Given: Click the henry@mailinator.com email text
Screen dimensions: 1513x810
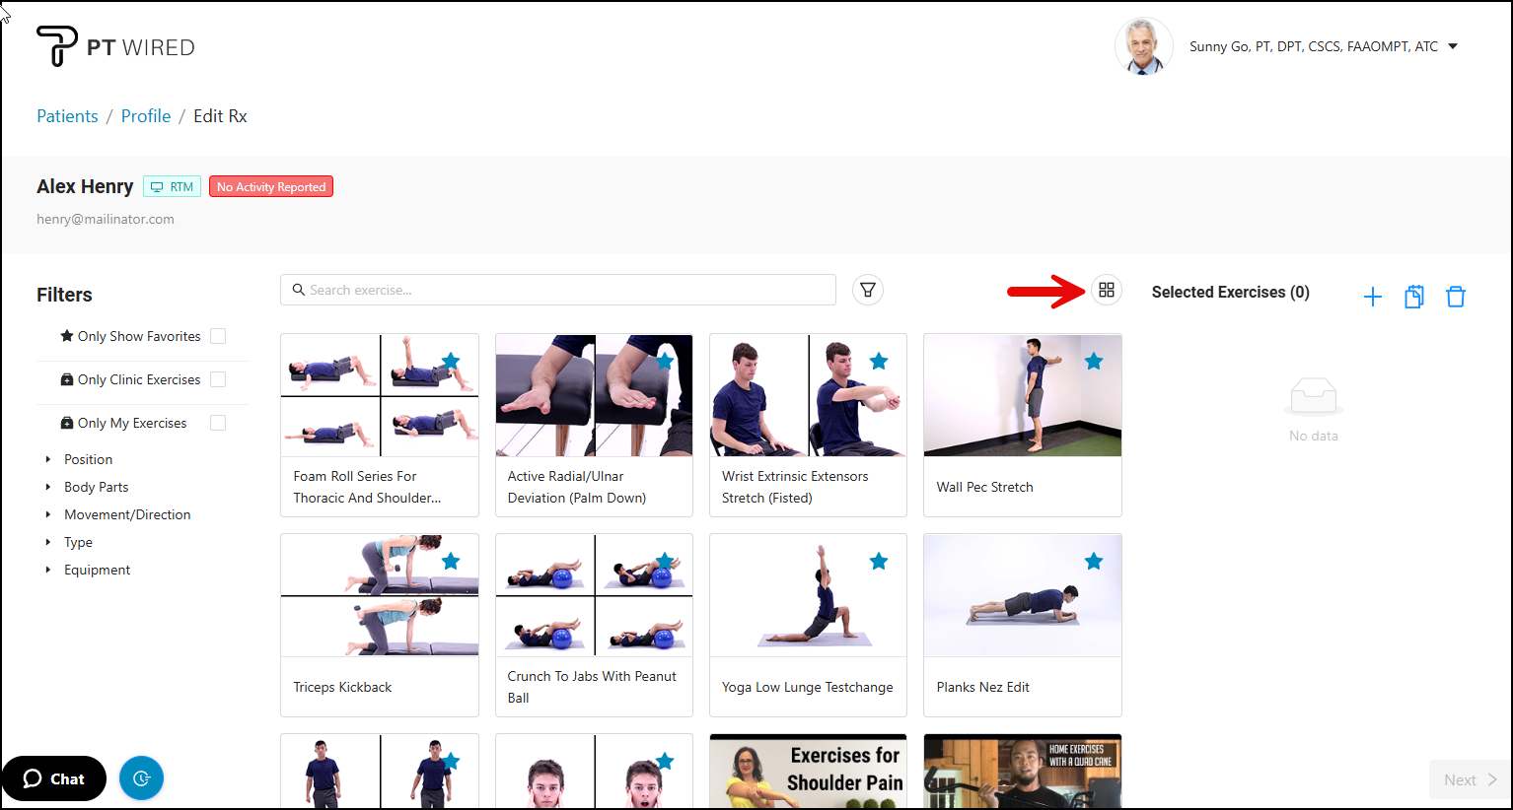Looking at the screenshot, I should [106, 219].
